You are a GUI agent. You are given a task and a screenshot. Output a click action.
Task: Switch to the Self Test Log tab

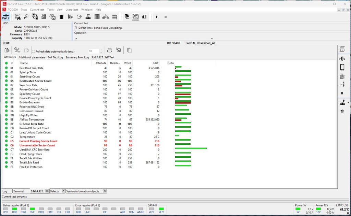55,58
